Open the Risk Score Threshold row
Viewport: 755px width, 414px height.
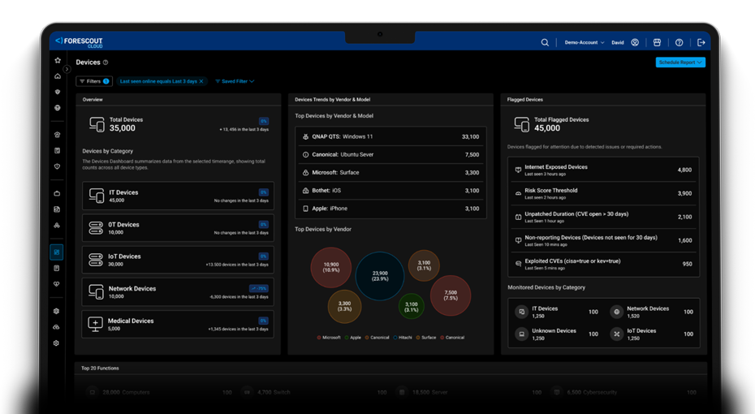[x=603, y=193]
